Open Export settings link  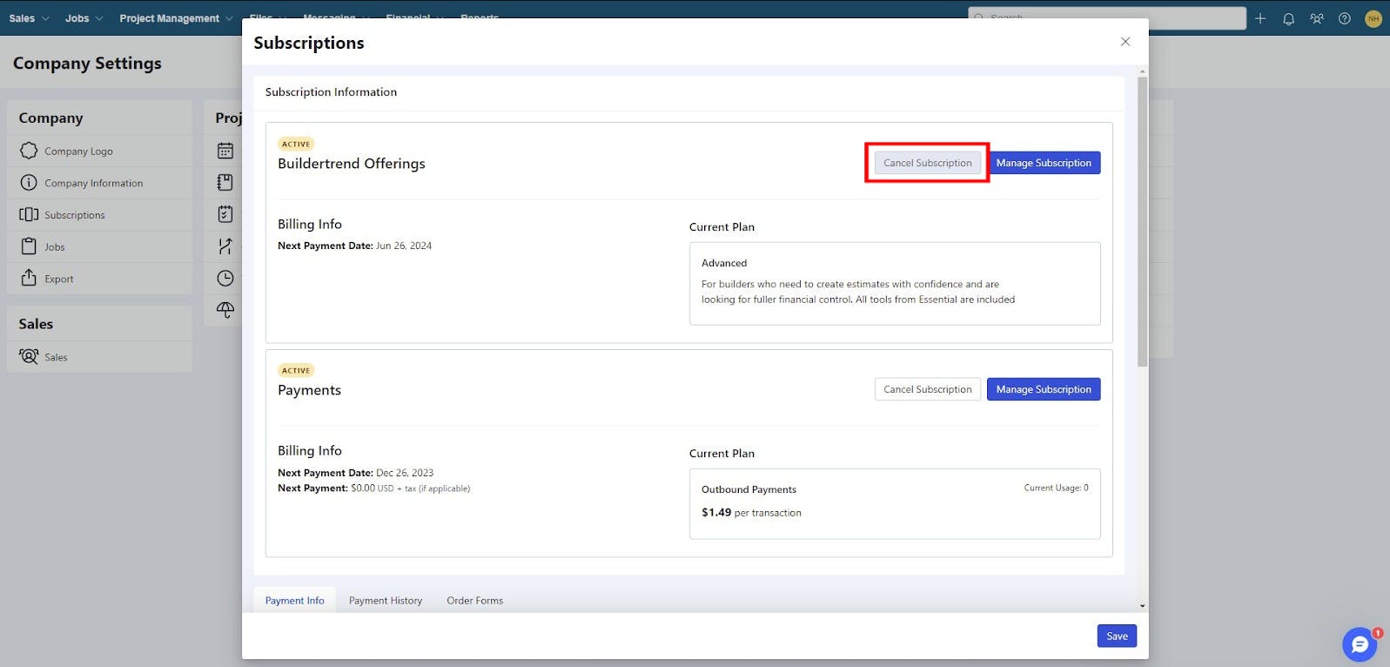[x=59, y=280]
